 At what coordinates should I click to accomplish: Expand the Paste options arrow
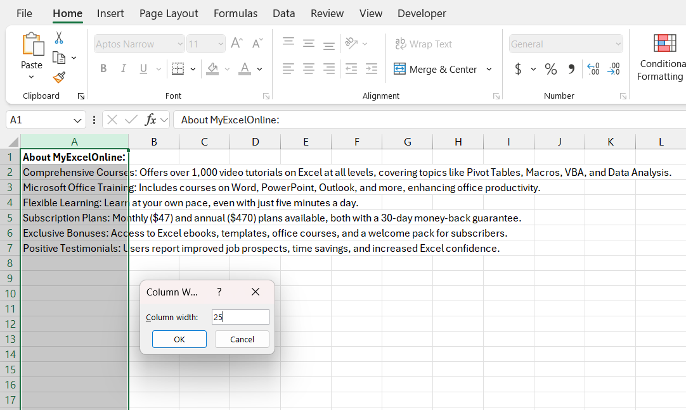31,77
